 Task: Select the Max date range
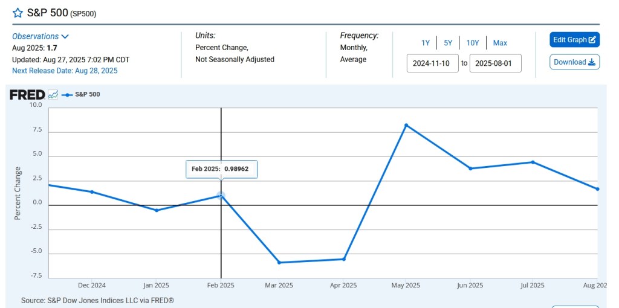500,43
